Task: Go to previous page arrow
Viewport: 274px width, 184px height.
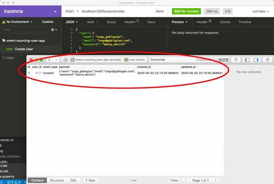Action: pyautogui.click(x=186, y=180)
